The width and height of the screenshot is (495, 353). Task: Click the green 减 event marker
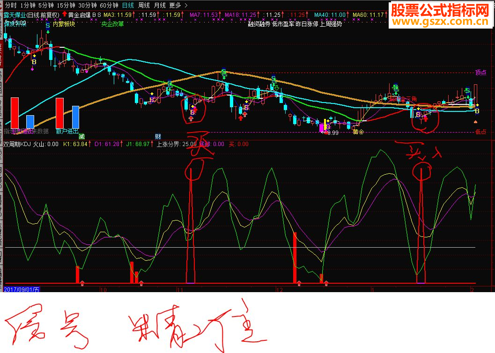click(82, 137)
